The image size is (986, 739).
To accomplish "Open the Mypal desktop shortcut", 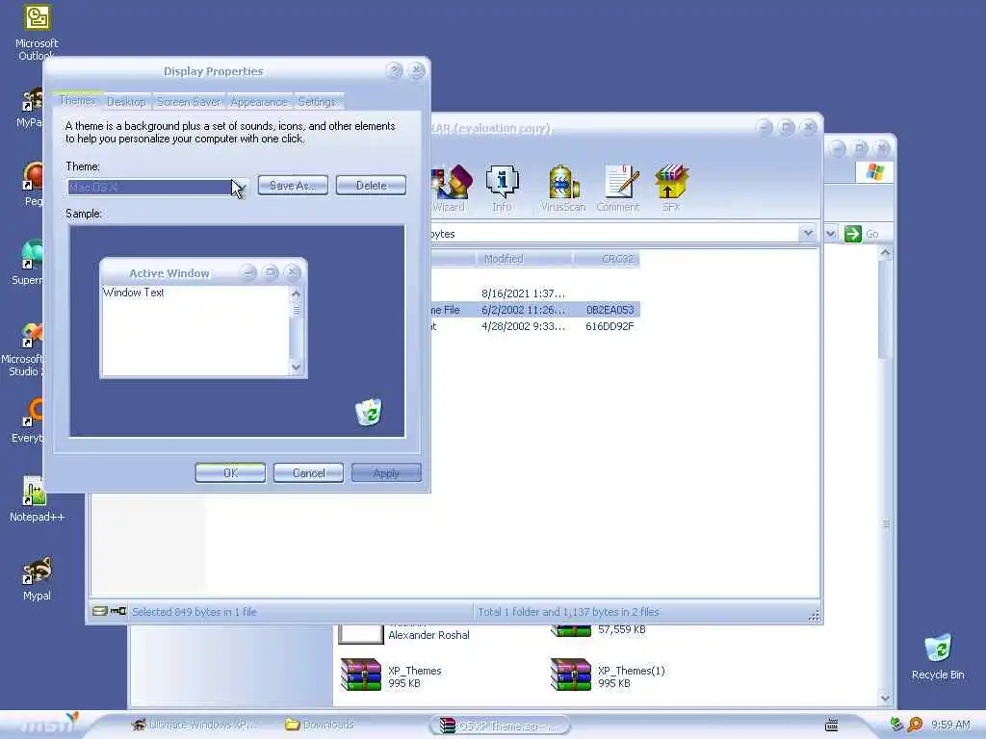I will (37, 578).
